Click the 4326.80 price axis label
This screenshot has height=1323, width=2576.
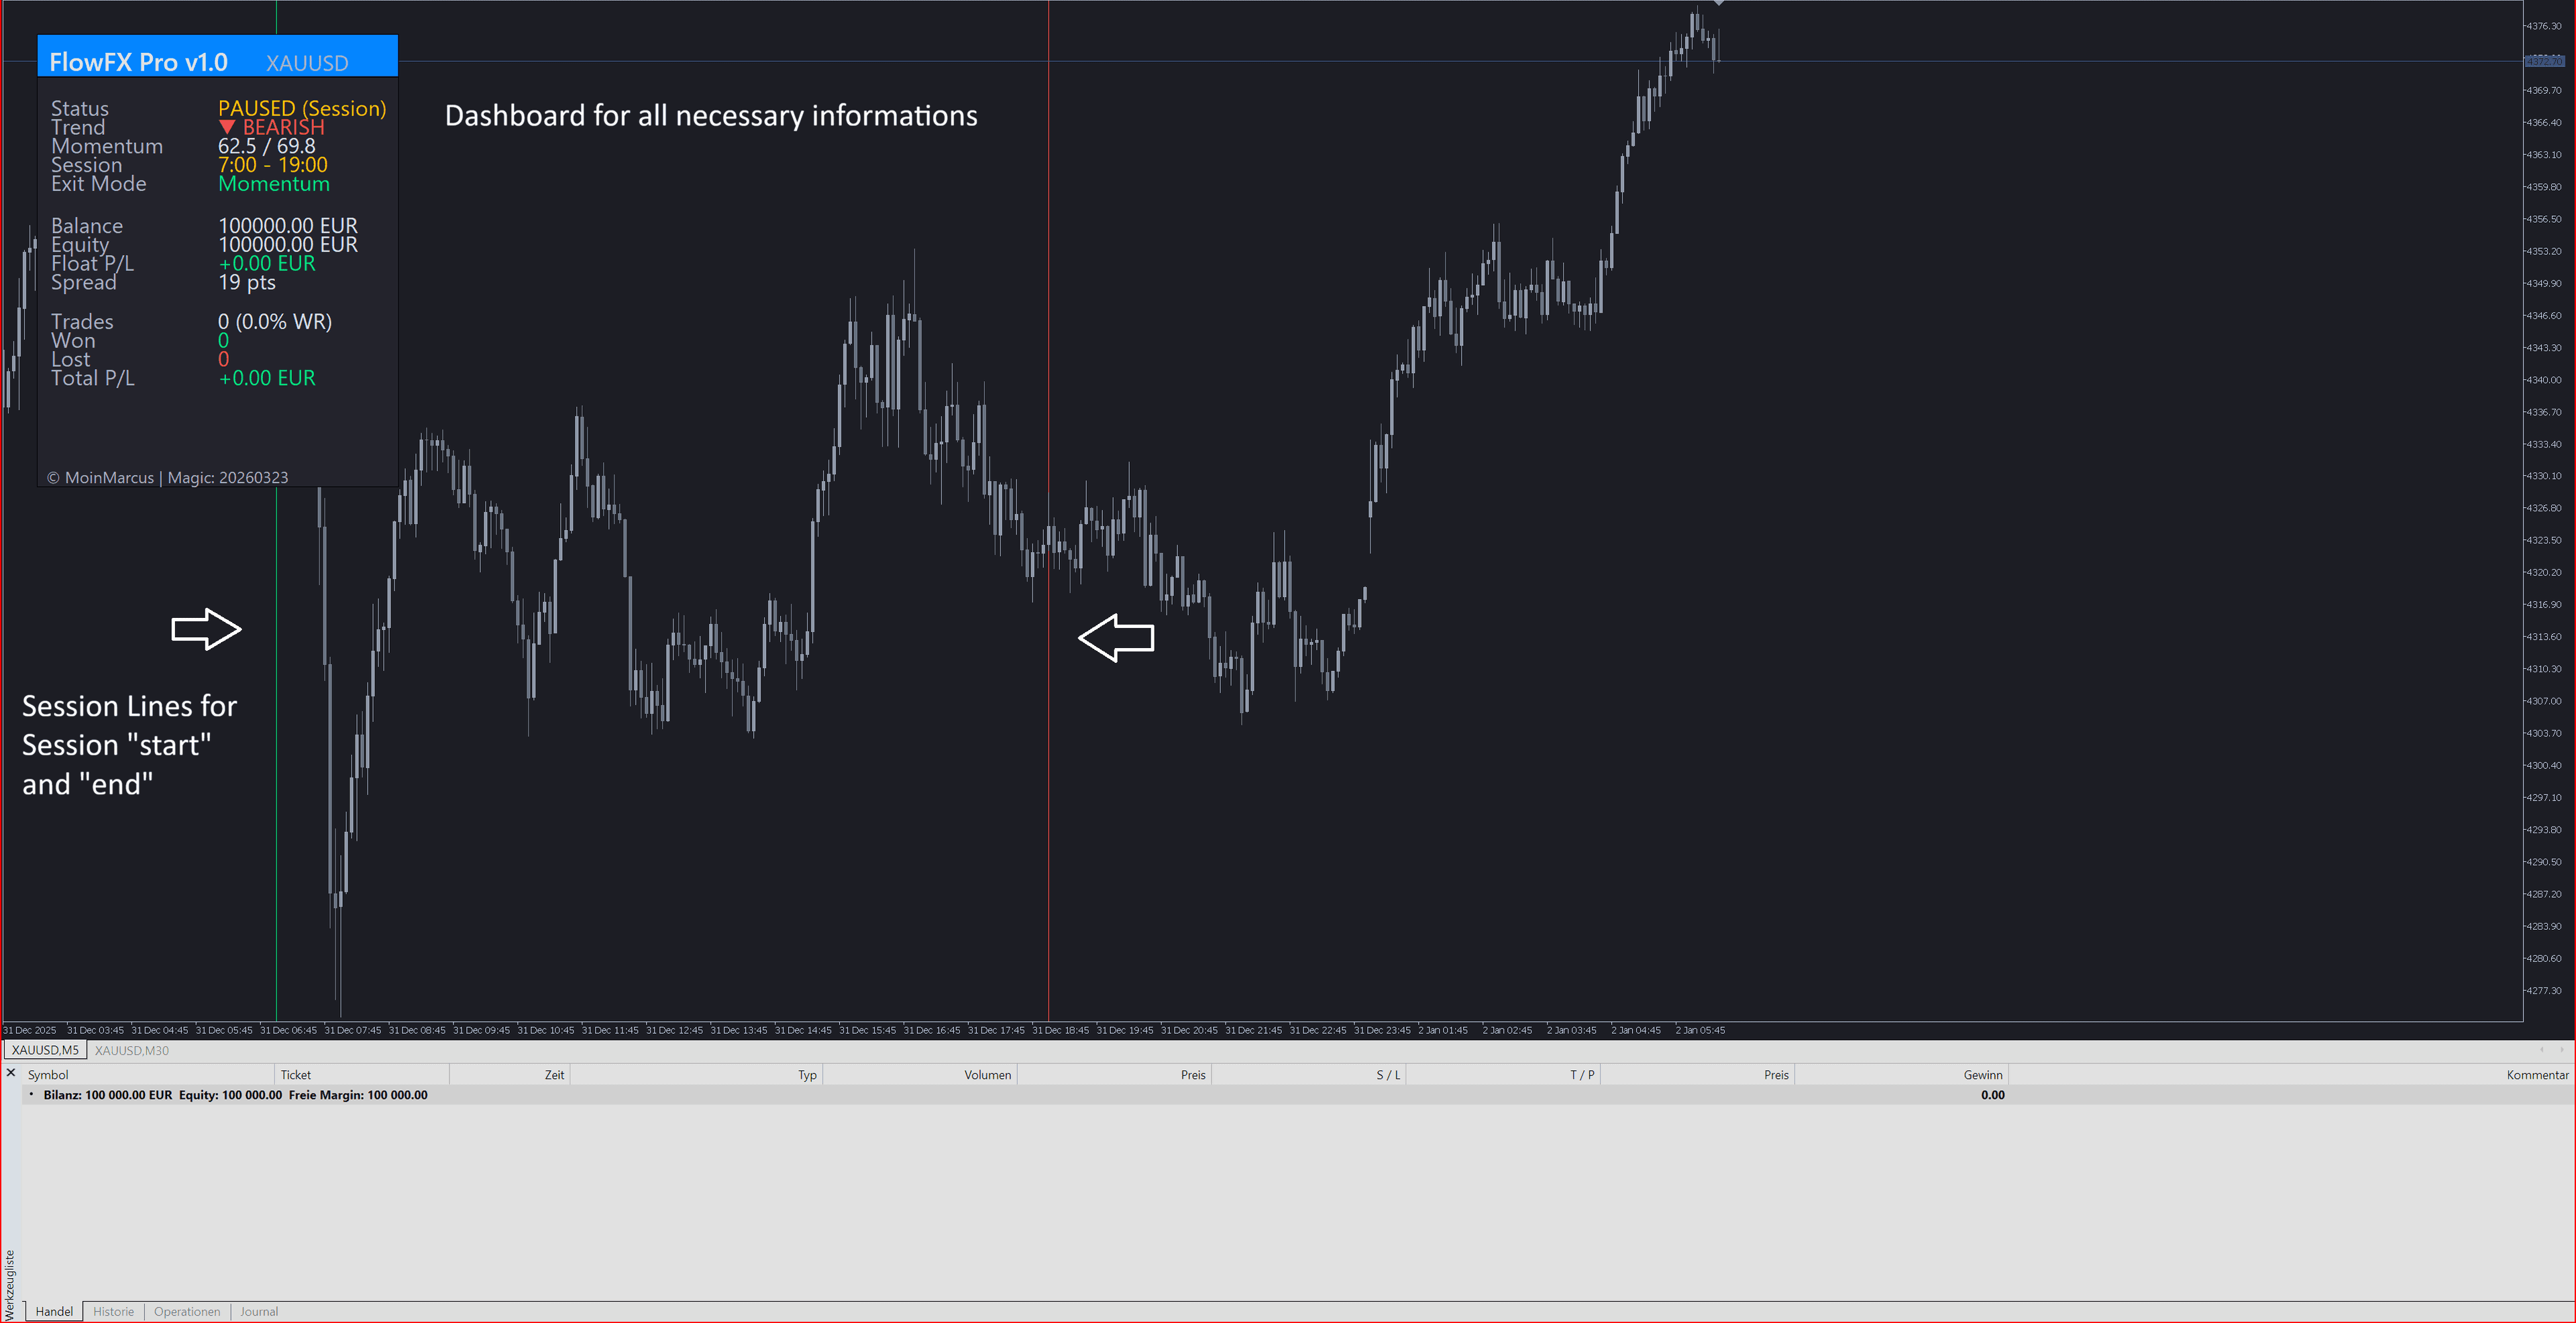click(x=2545, y=508)
